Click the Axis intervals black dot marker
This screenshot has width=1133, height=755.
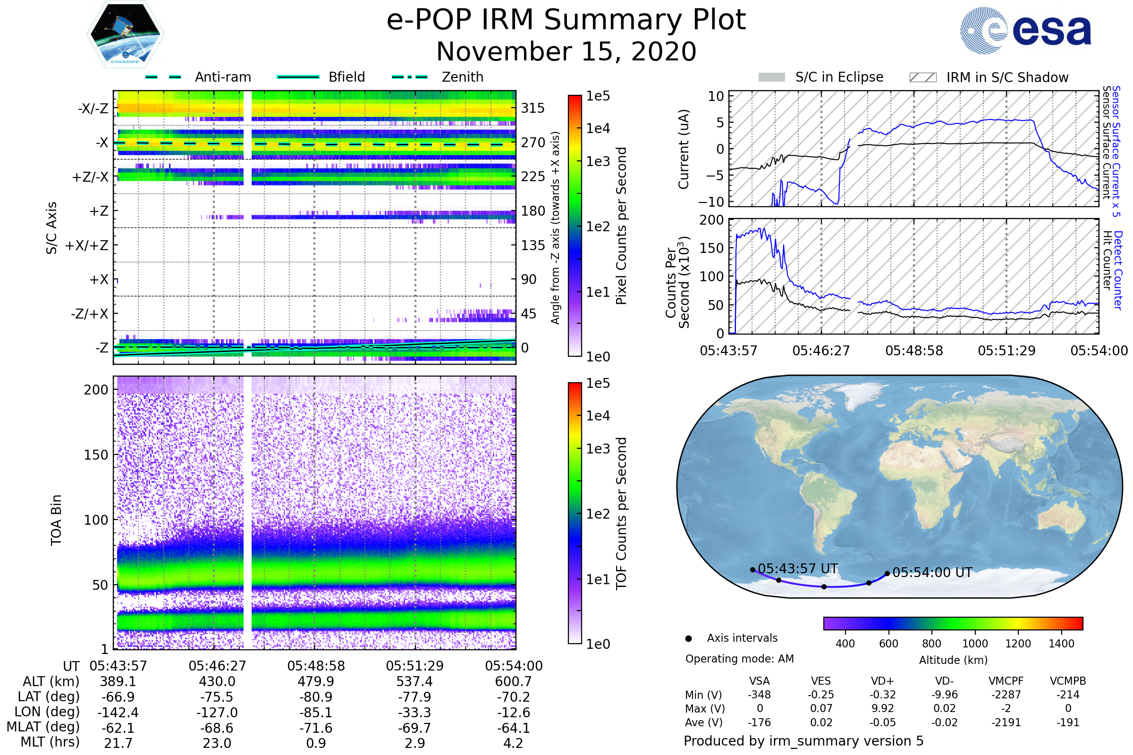pos(688,639)
